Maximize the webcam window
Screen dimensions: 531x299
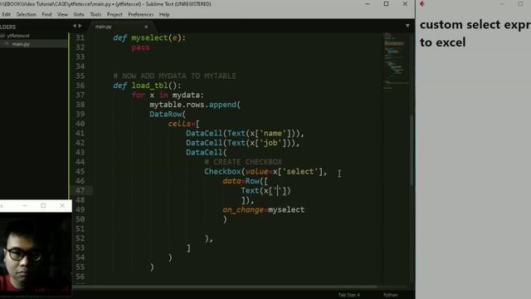coord(43,205)
